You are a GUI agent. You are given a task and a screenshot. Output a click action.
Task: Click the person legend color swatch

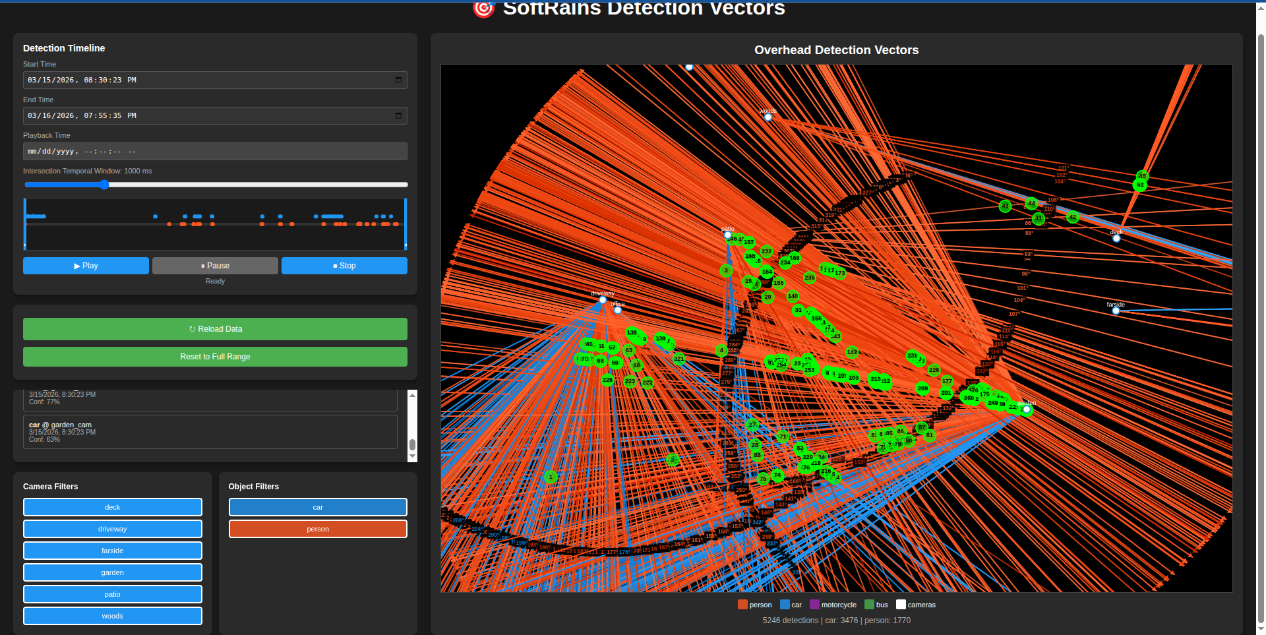point(742,605)
